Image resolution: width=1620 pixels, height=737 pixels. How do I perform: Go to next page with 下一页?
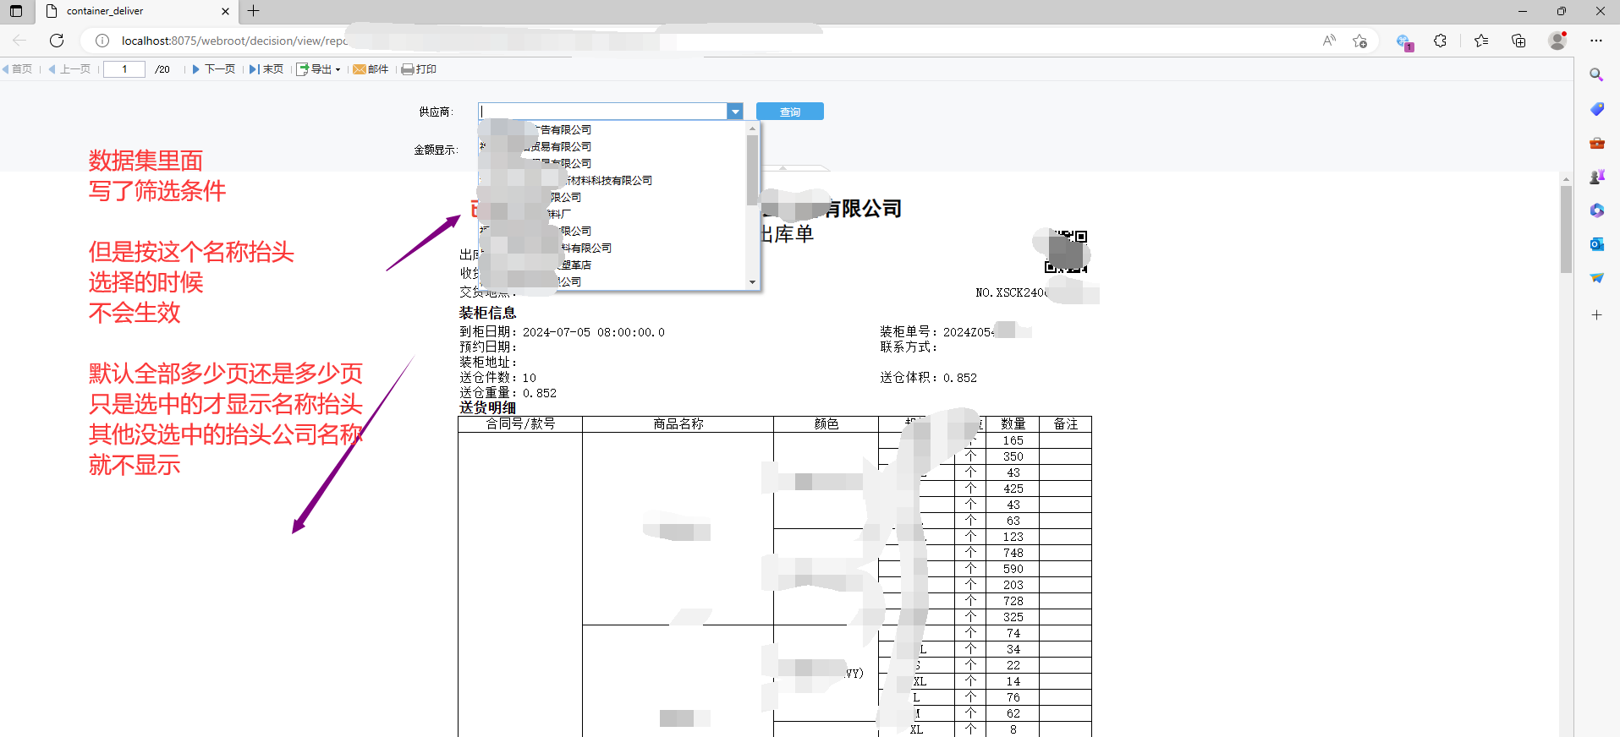213,69
